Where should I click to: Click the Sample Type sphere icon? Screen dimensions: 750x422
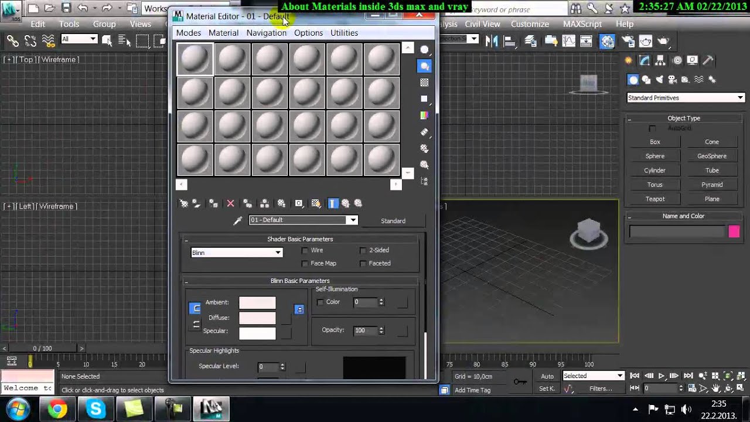424,50
